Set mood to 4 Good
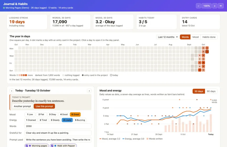Viewport: 227px width, 147px height. click(64, 114)
